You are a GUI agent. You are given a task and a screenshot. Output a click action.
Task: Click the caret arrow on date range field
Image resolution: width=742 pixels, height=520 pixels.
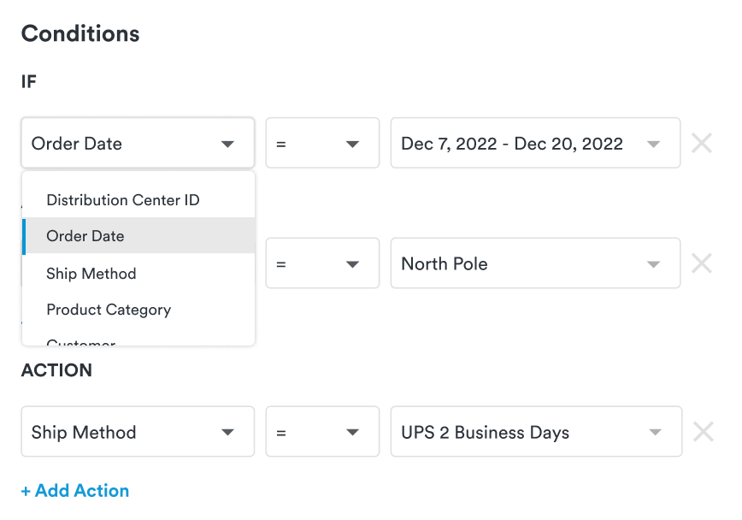[654, 144]
